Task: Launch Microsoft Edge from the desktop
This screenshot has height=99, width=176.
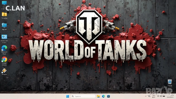Action: point(4,50)
